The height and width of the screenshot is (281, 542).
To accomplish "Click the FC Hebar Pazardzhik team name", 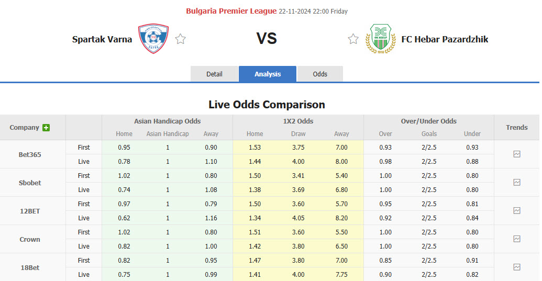I will pyautogui.click(x=445, y=39).
